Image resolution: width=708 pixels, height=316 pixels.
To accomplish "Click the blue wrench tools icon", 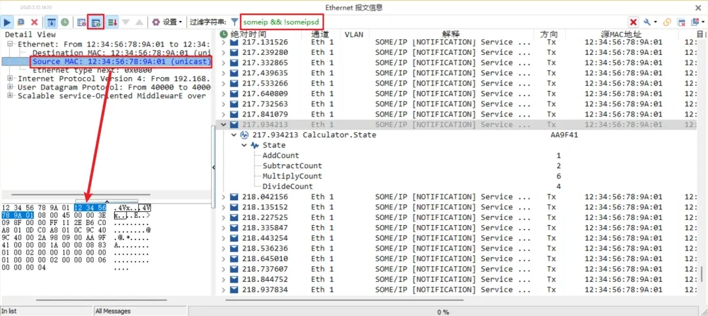I will pyautogui.click(x=647, y=22).
